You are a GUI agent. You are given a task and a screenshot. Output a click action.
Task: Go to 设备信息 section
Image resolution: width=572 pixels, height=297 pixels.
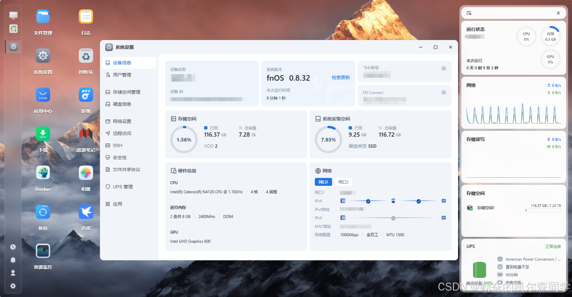(x=129, y=63)
